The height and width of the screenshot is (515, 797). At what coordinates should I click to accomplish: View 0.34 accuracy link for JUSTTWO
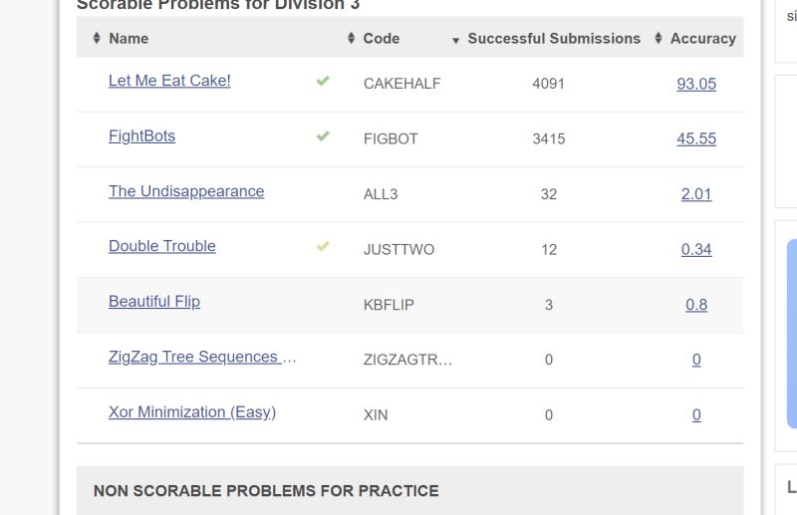pos(696,249)
